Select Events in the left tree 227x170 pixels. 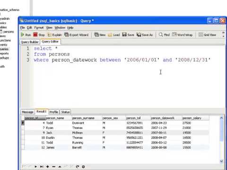[x=3, y=45]
